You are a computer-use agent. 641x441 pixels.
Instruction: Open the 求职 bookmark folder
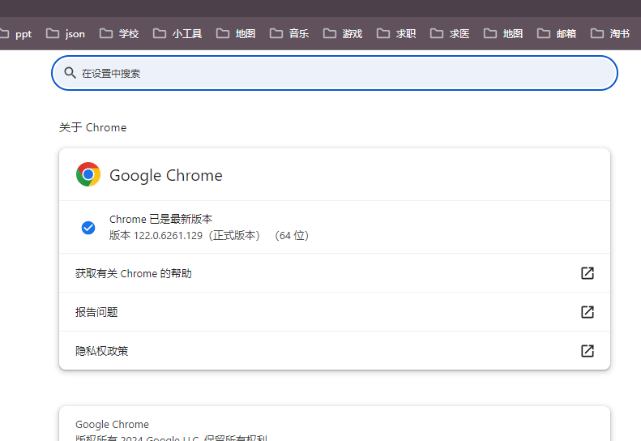click(396, 33)
